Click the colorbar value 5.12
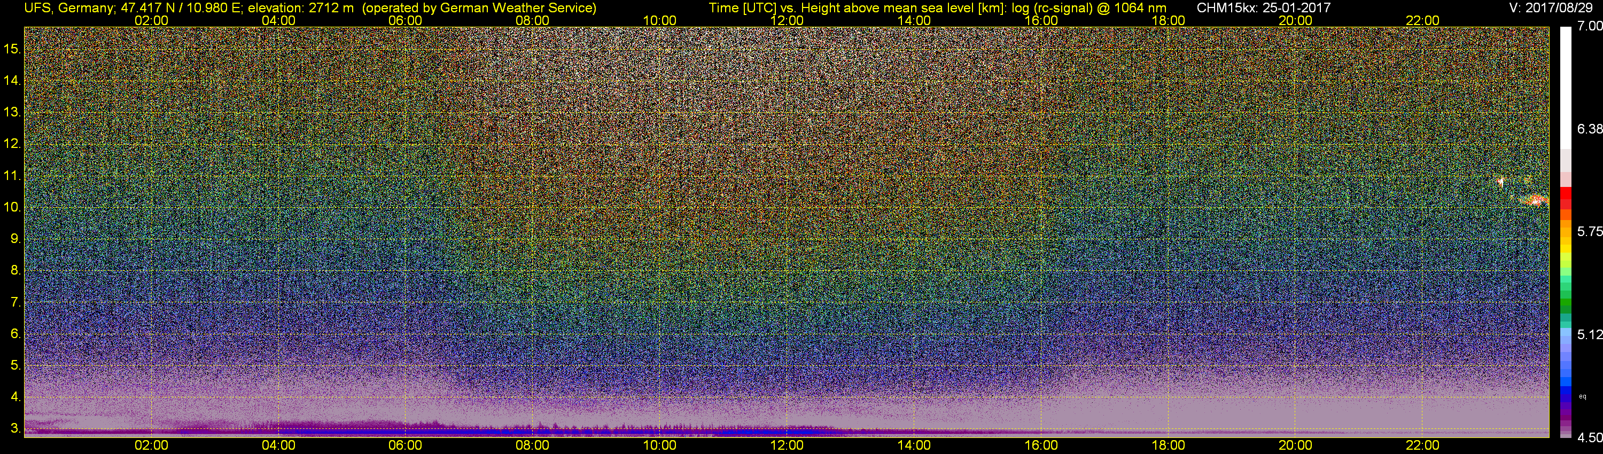Image resolution: width=1603 pixels, height=454 pixels. tap(1590, 334)
